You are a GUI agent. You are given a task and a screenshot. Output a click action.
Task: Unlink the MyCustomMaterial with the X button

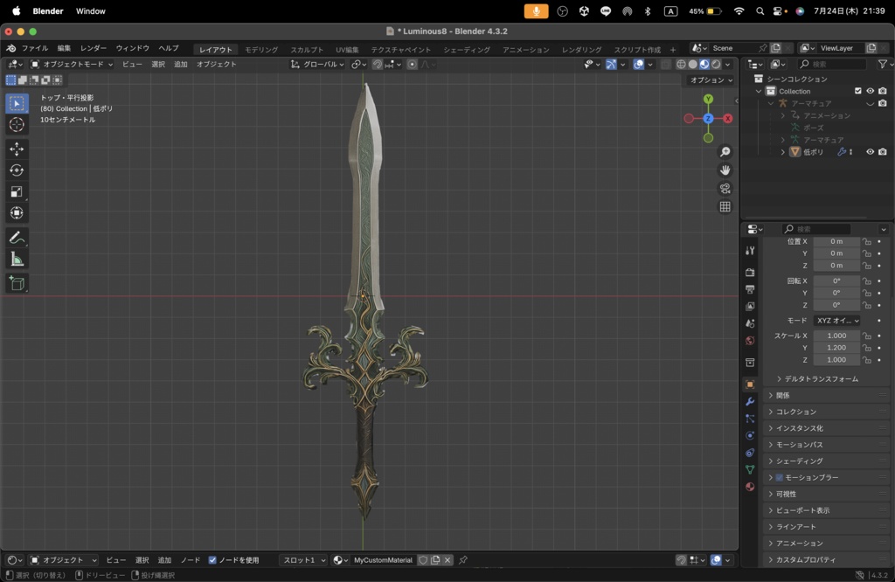click(x=449, y=560)
